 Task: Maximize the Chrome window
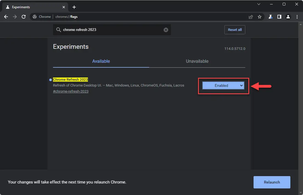point(284,4)
